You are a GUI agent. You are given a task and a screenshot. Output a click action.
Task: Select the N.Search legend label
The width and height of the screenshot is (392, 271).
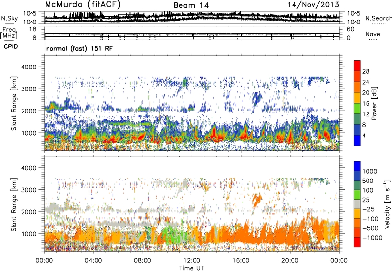pyautogui.click(x=378, y=18)
